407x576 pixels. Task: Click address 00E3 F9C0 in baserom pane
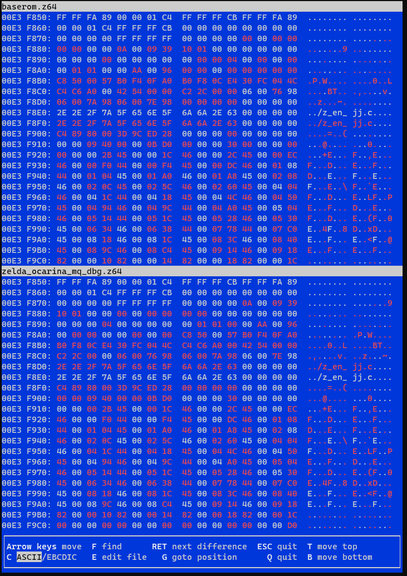[x=26, y=261]
